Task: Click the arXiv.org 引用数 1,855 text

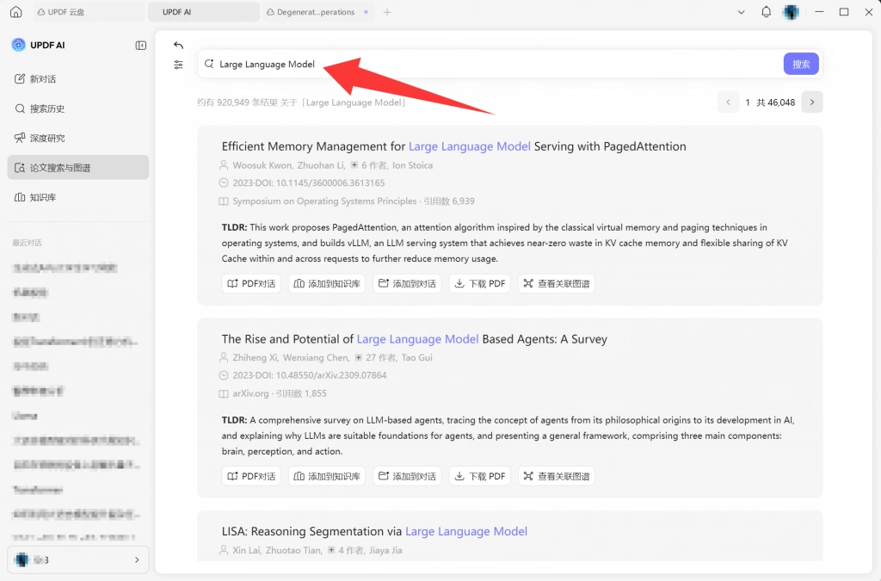Action: (x=280, y=393)
